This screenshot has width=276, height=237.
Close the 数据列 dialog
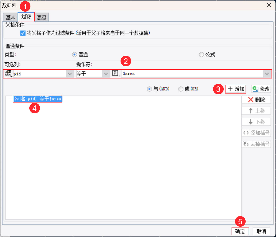tap(269, 5)
